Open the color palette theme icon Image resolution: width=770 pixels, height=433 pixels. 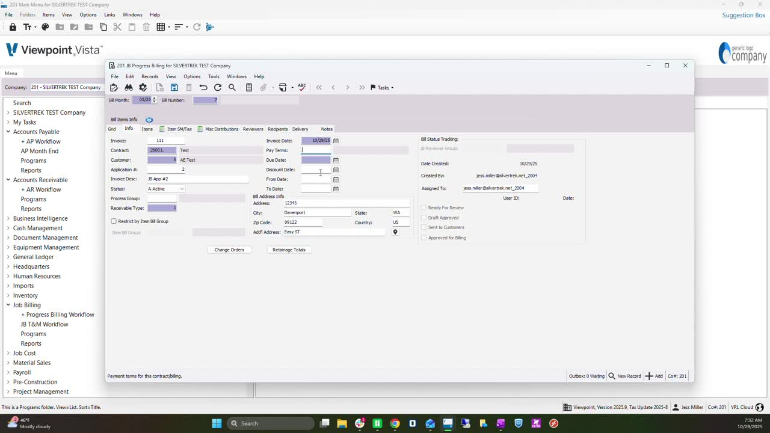point(45,27)
